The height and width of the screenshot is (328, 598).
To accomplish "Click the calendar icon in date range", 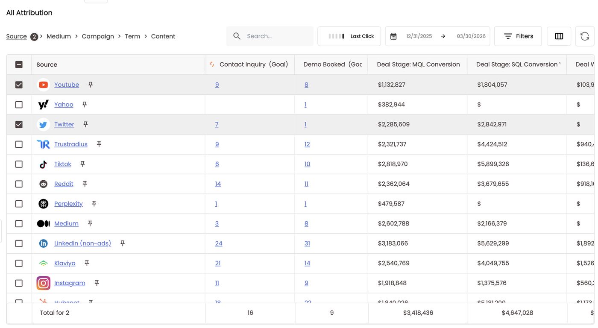I will [x=393, y=36].
